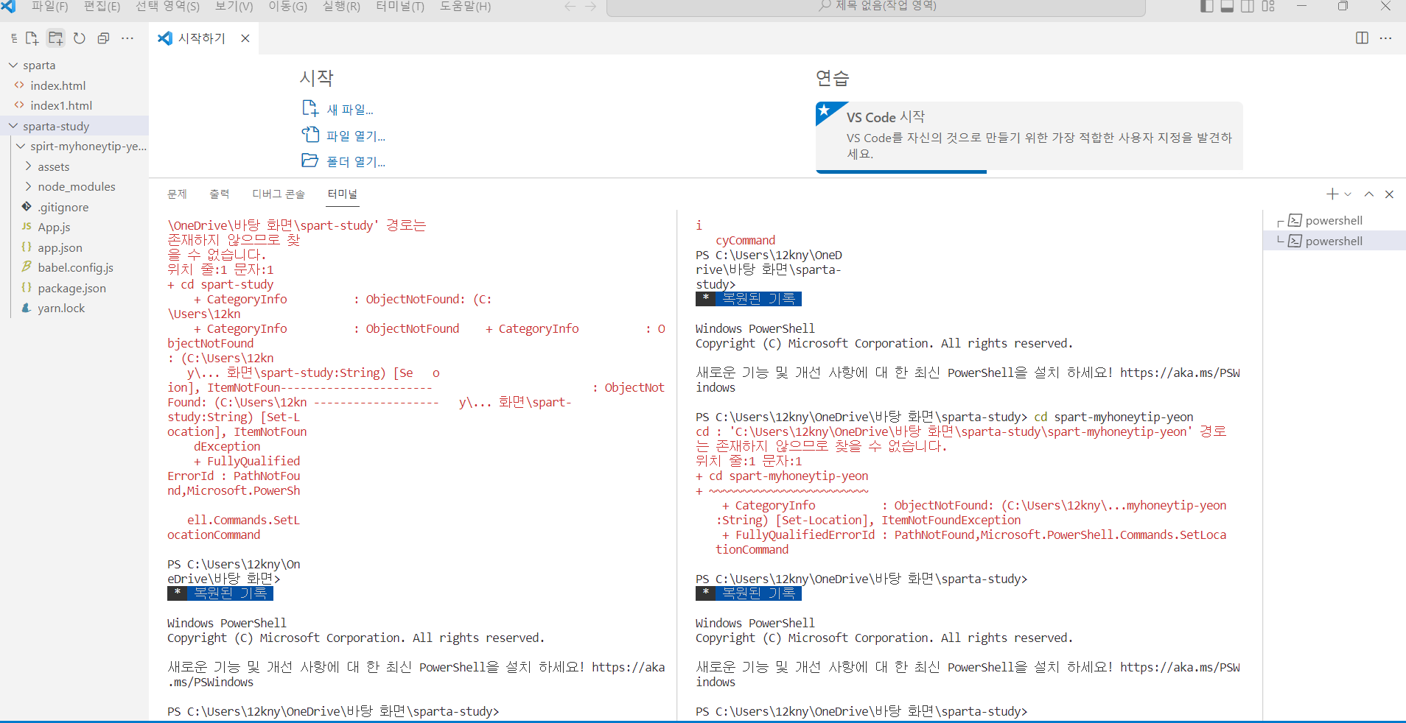Toggle the secondary sidebar layout icon
The image size is (1406, 723).
tap(1248, 6)
